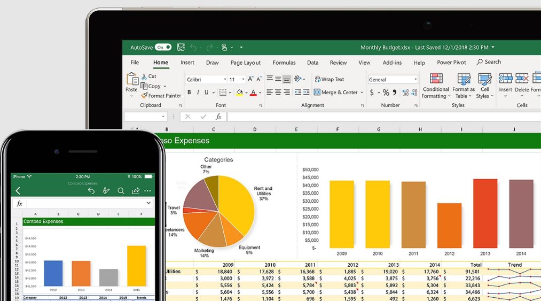This screenshot has width=541, height=301.
Task: Click the Undo arrow on the tablet
Action: pos(193,48)
